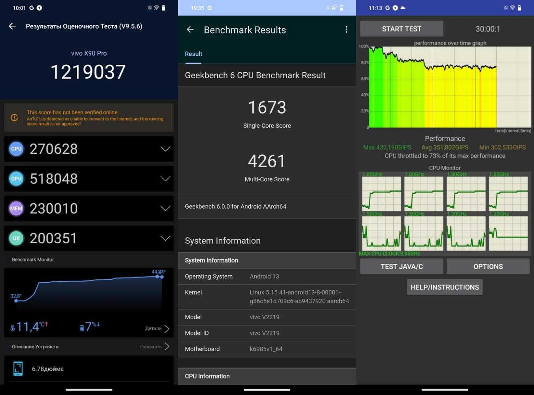This screenshot has height=395, width=534.
Task: Open the OPTIONS button
Action: click(488, 267)
